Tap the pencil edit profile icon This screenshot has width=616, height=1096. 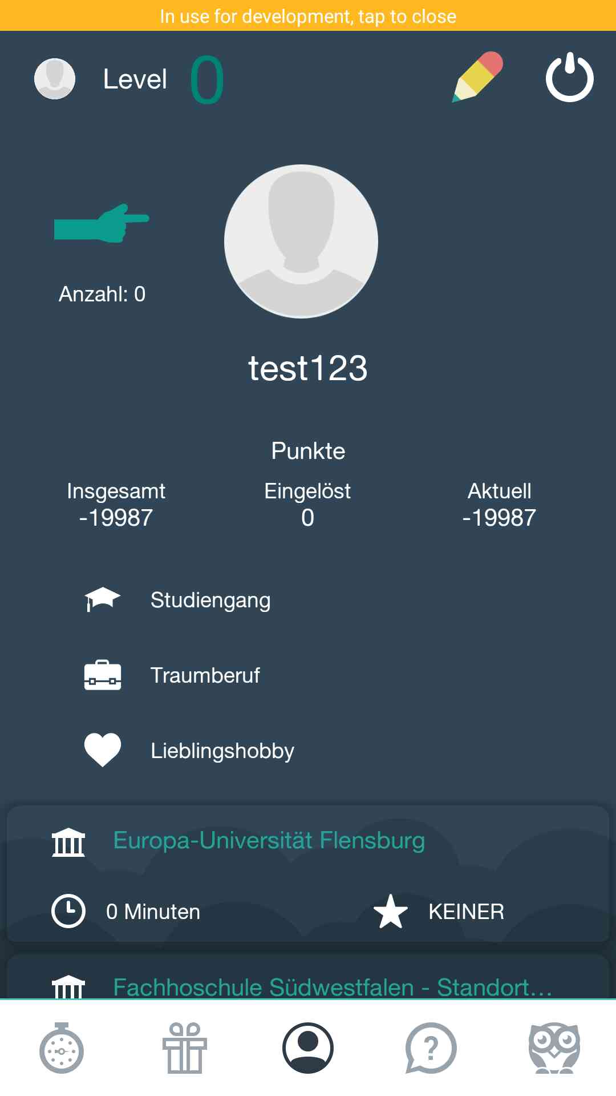(477, 78)
